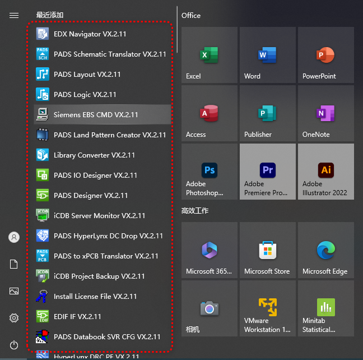Image resolution: width=363 pixels, height=360 pixels.
Task: Click the Microsoft Edge tile
Action: 326,250
